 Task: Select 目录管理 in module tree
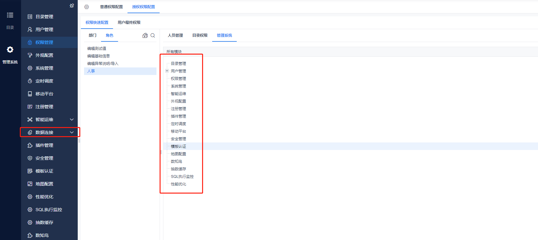click(x=178, y=64)
